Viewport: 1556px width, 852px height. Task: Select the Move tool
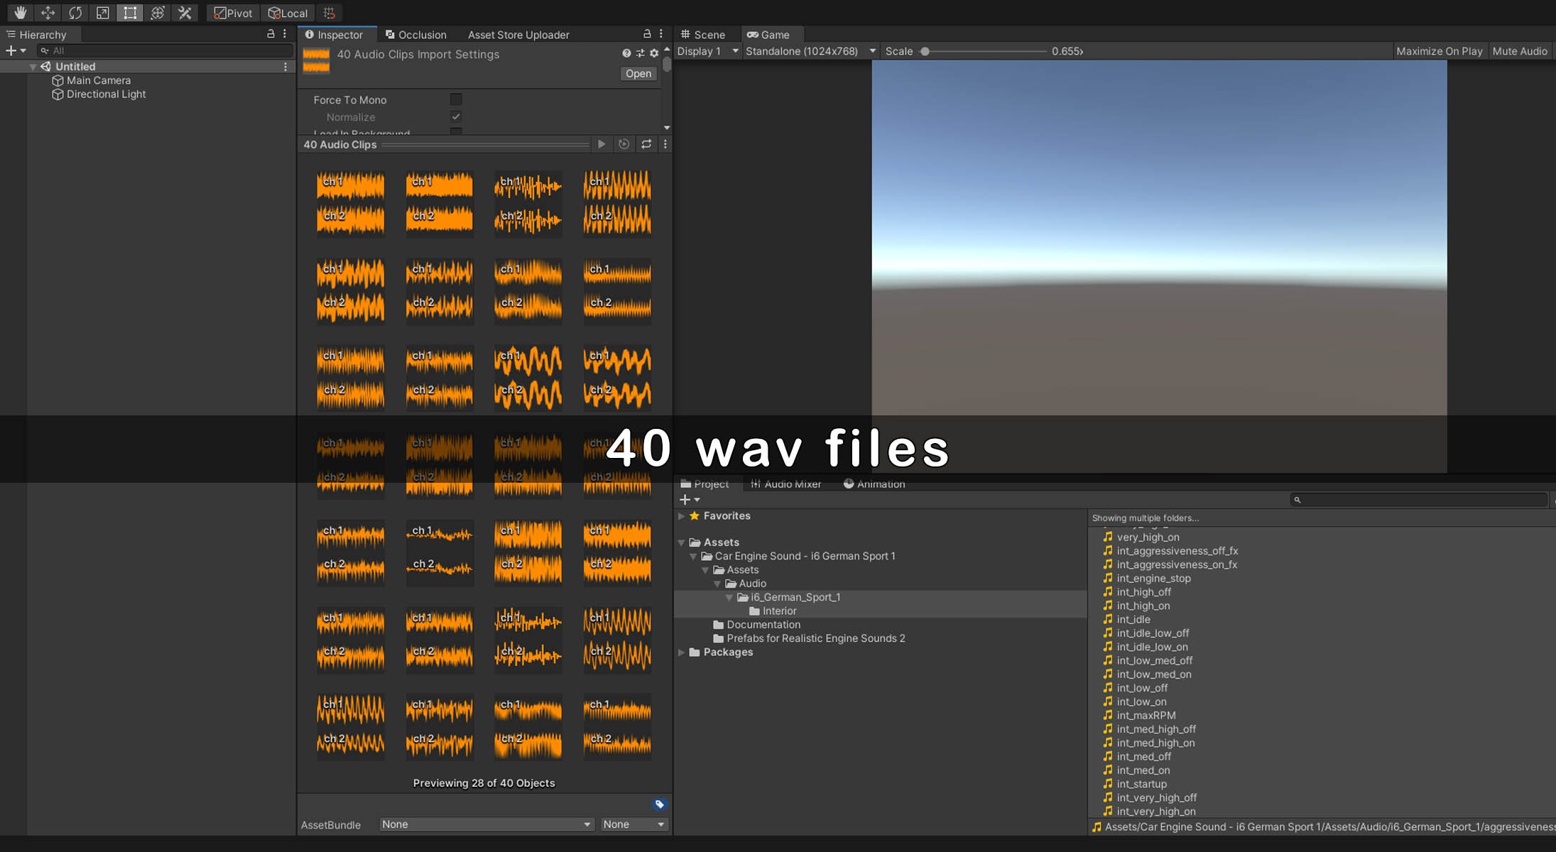[x=48, y=13]
